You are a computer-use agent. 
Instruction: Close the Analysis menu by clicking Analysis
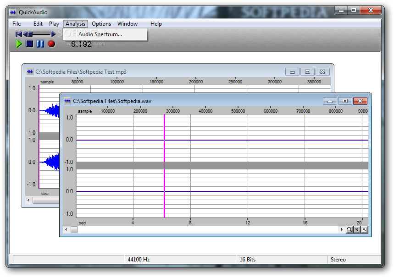tap(75, 24)
